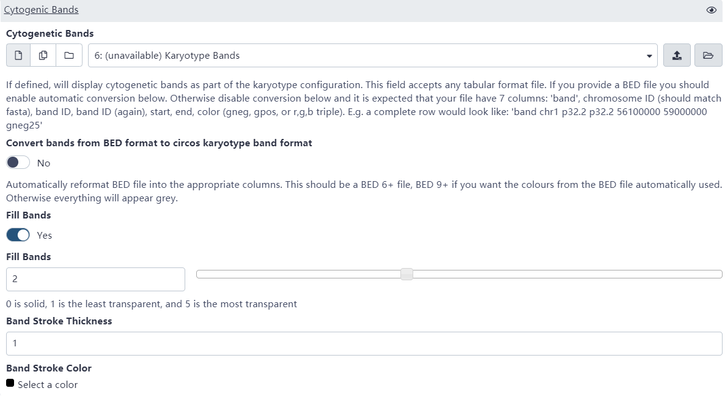Image resolution: width=725 pixels, height=399 pixels.
Task: Click the Fill Bands transparency slider handle
Action: click(407, 274)
